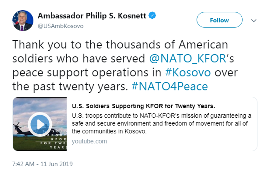Open card title 'U.S. Soldiers Supporting KFOR'
270x173 pixels.
tap(143, 106)
